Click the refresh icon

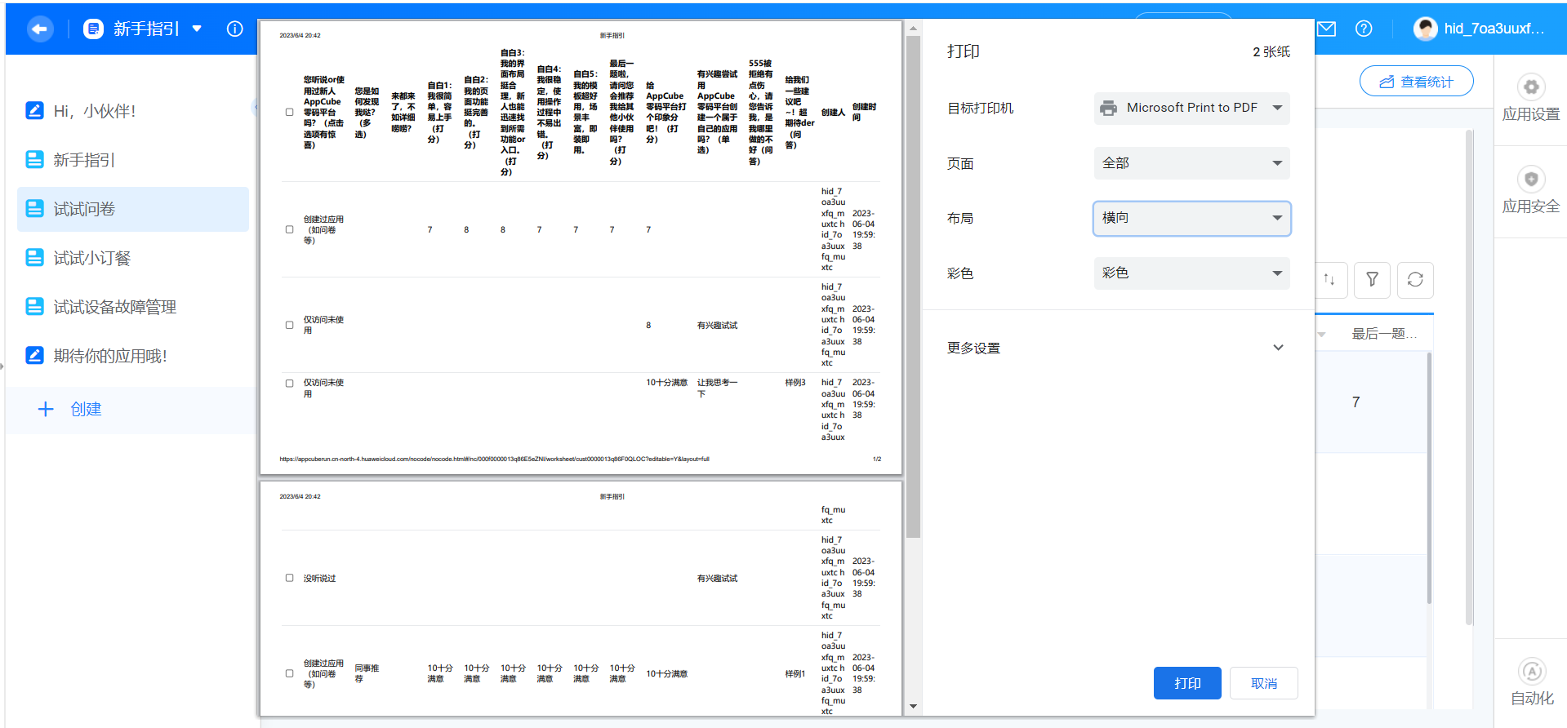pyautogui.click(x=1416, y=280)
